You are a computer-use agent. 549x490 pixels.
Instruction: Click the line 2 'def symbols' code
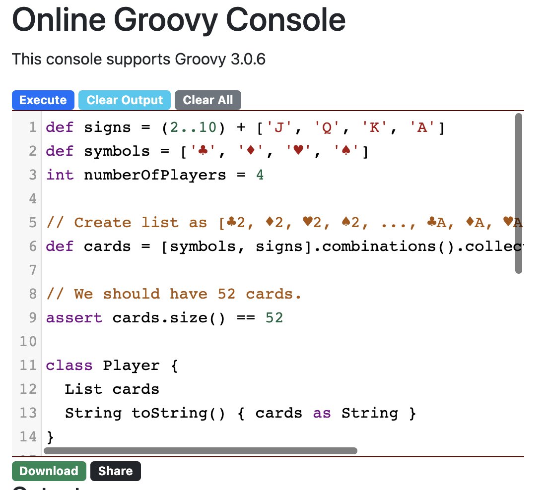pyautogui.click(x=207, y=151)
